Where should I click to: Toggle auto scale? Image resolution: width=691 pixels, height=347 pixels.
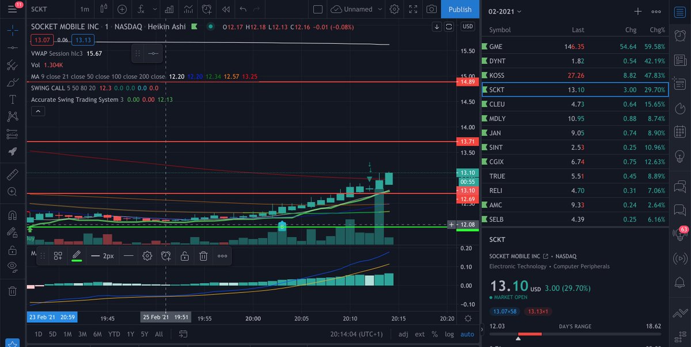[x=468, y=334]
